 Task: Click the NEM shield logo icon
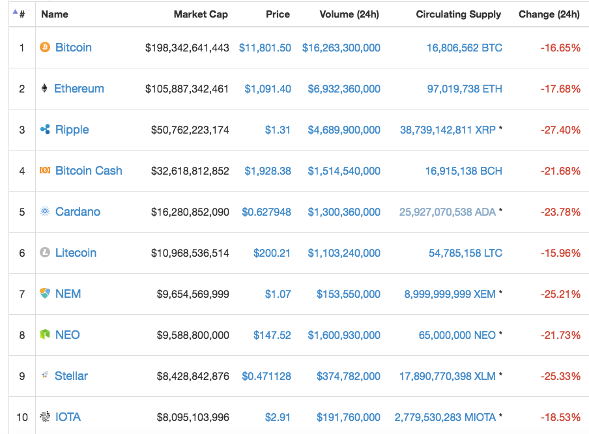pos(45,294)
